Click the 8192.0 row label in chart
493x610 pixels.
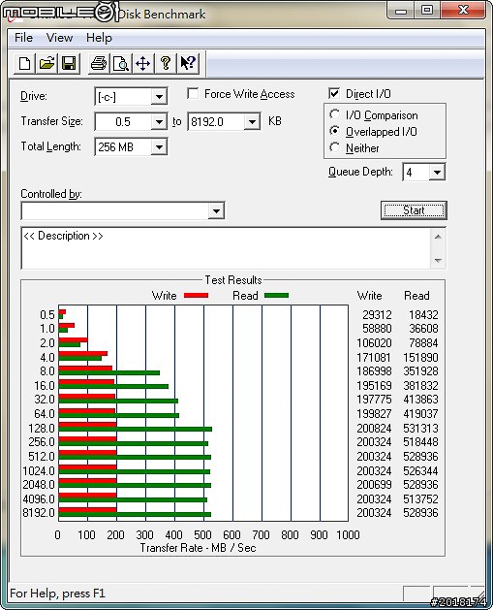click(39, 513)
